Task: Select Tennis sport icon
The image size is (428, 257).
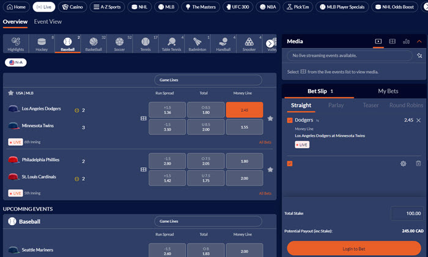Action: click(x=146, y=43)
